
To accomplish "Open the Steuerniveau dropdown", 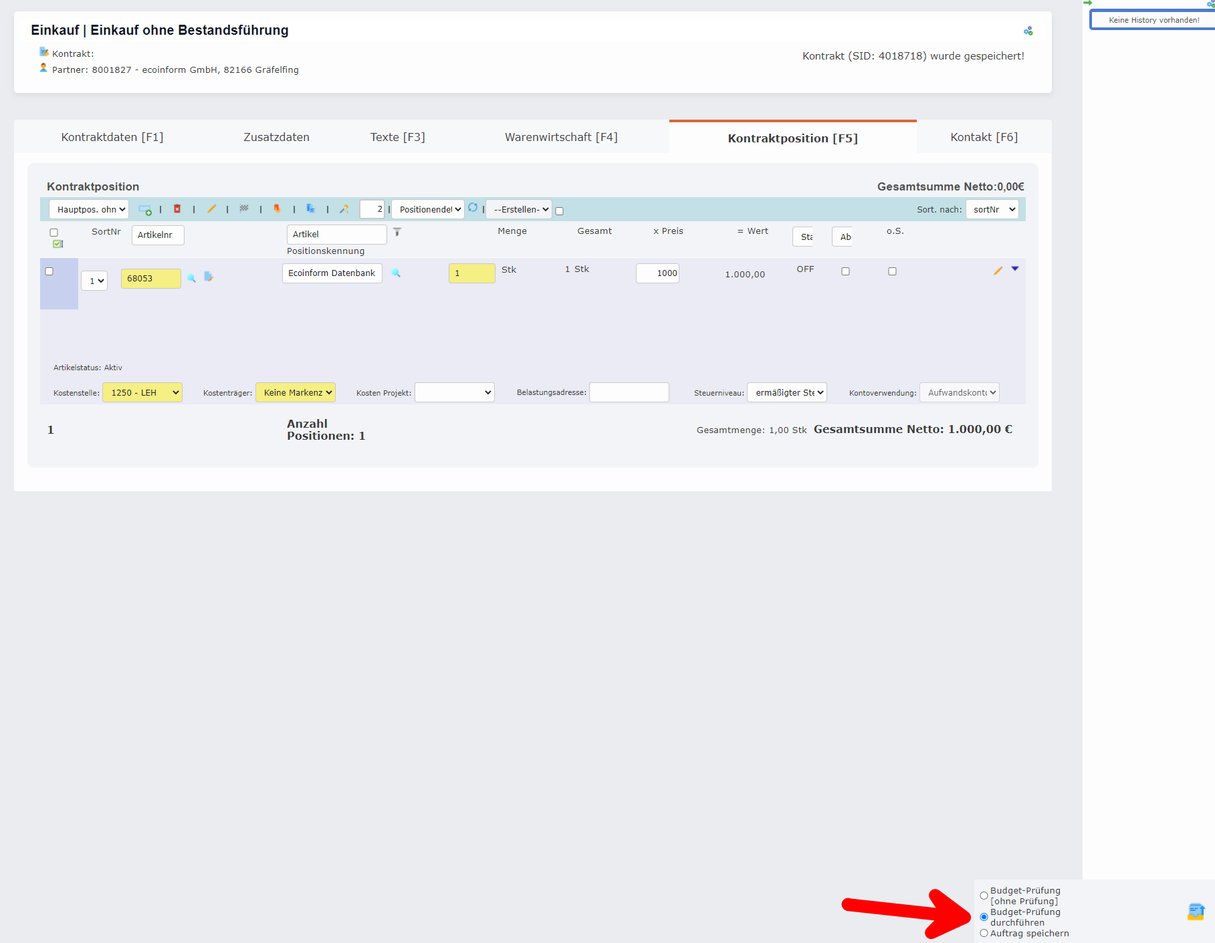I will tap(786, 392).
